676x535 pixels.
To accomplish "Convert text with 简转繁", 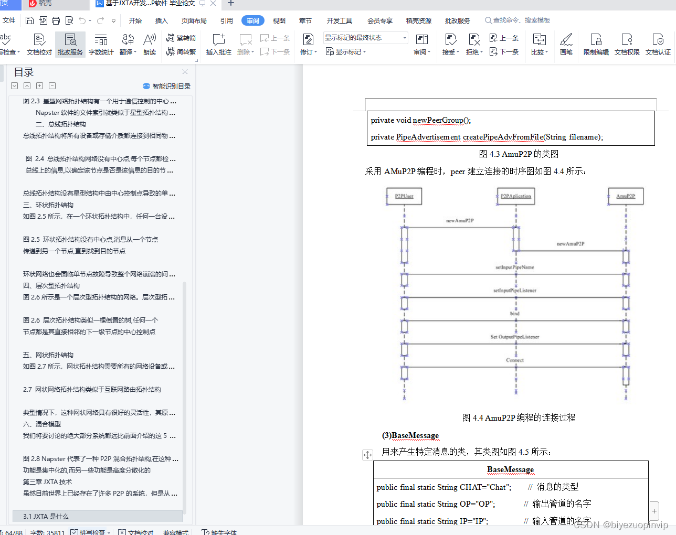I will pyautogui.click(x=181, y=51).
